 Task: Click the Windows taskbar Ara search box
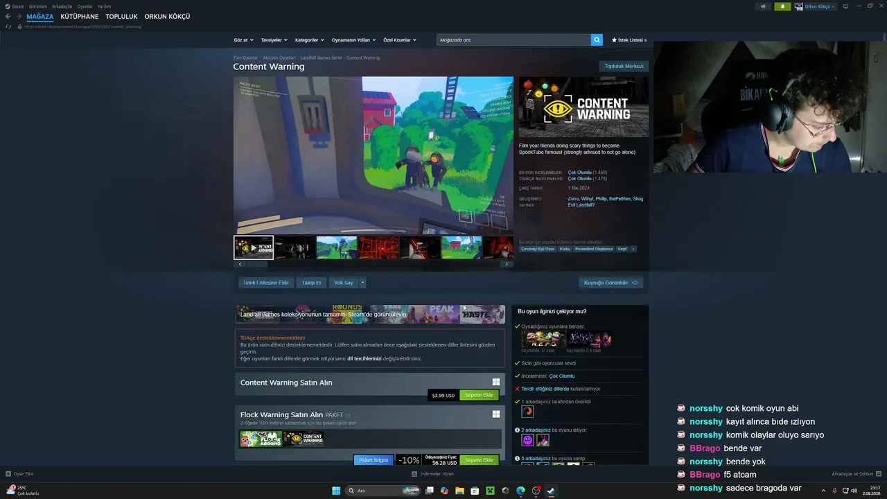point(383,491)
